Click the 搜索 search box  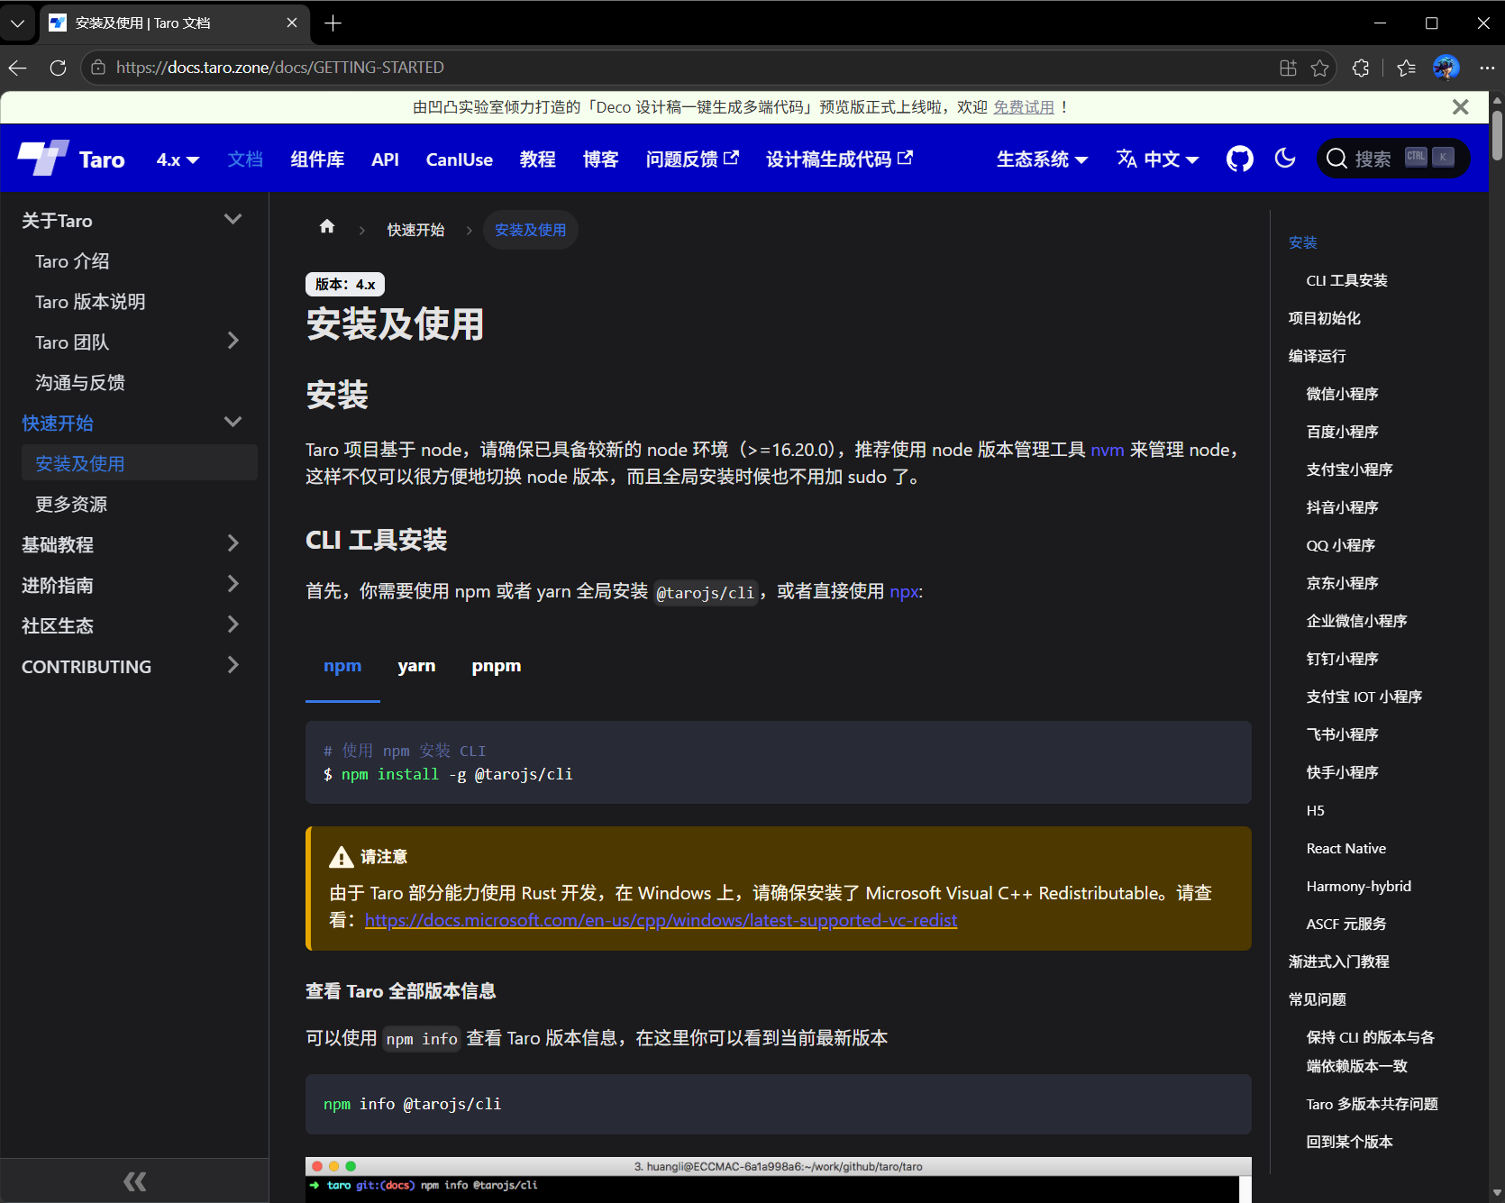tap(1393, 159)
